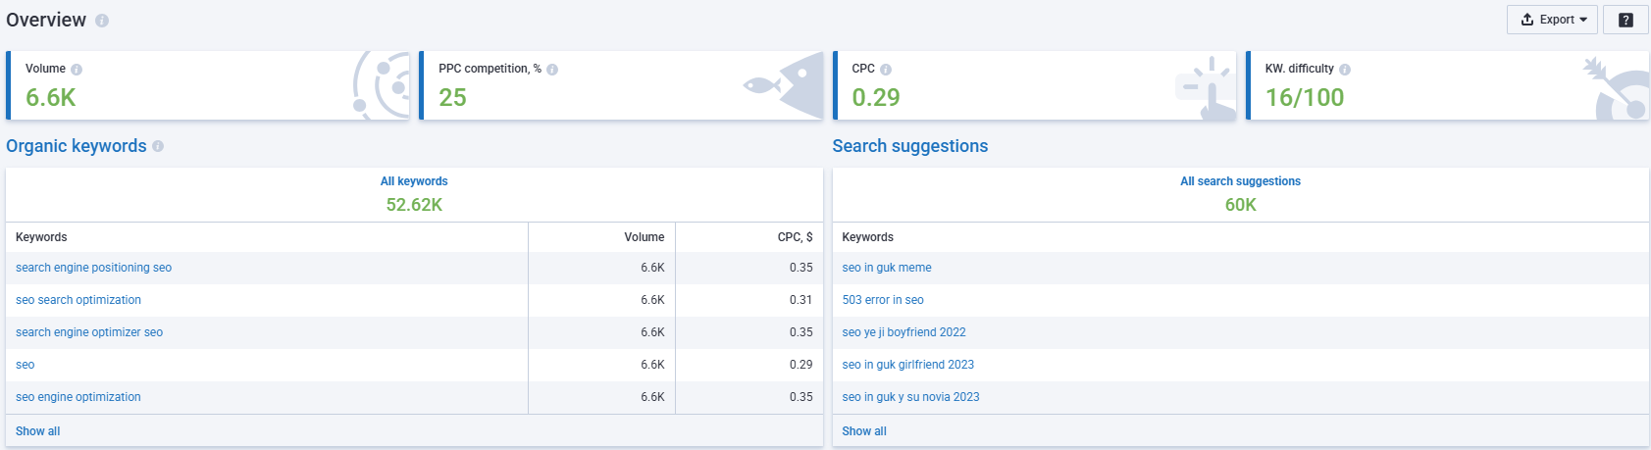The height and width of the screenshot is (450, 1651).
Task: Click Show all under Search suggestions
Action: [864, 431]
